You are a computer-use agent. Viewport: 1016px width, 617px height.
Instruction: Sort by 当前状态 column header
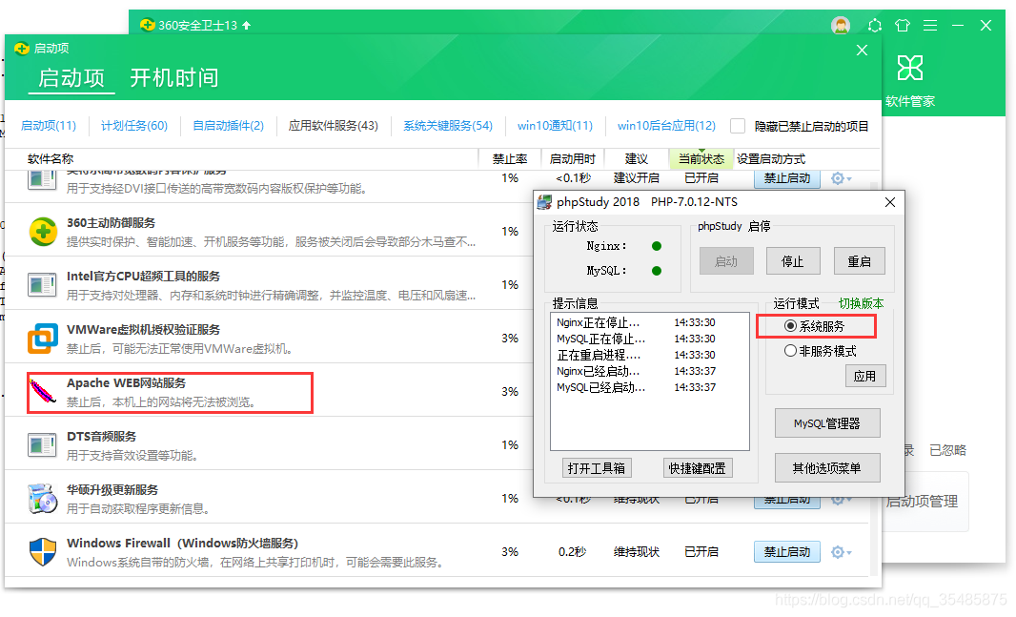(x=701, y=159)
